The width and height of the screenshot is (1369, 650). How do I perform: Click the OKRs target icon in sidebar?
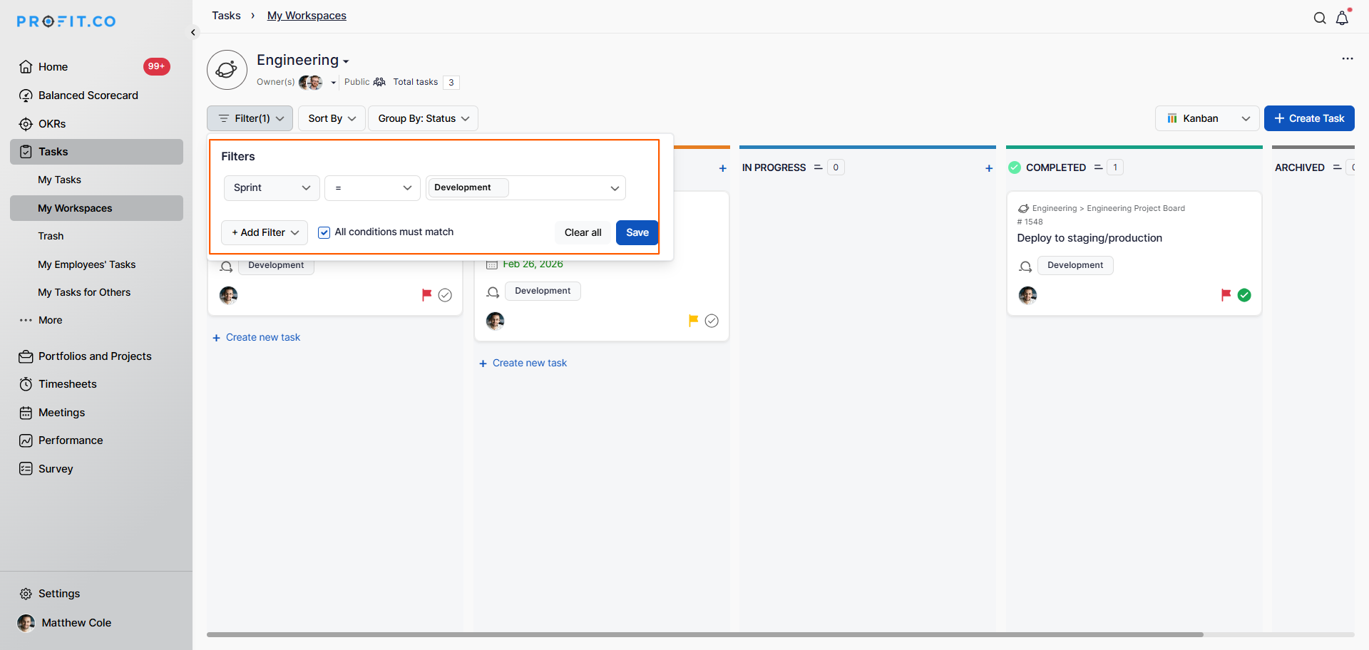[26, 124]
